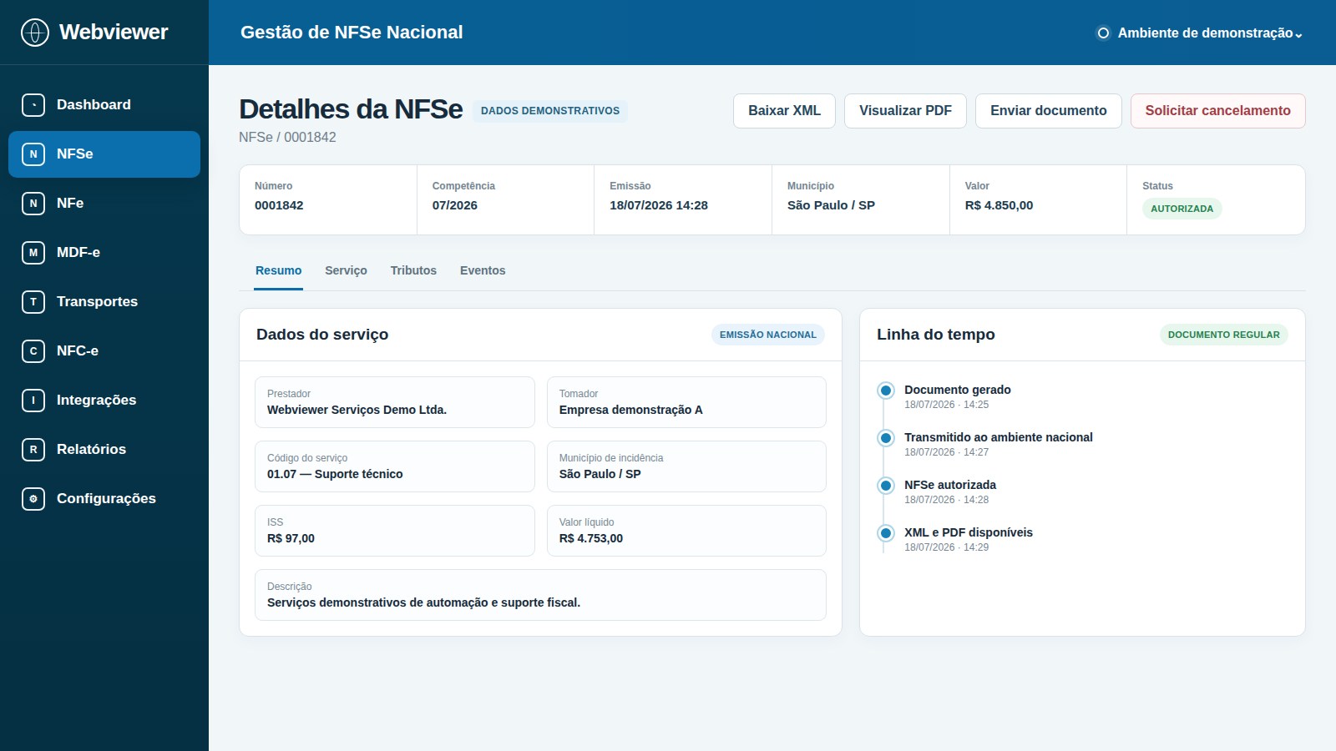The image size is (1336, 751).
Task: Click the Visualizar PDF button
Action: pyautogui.click(x=905, y=111)
